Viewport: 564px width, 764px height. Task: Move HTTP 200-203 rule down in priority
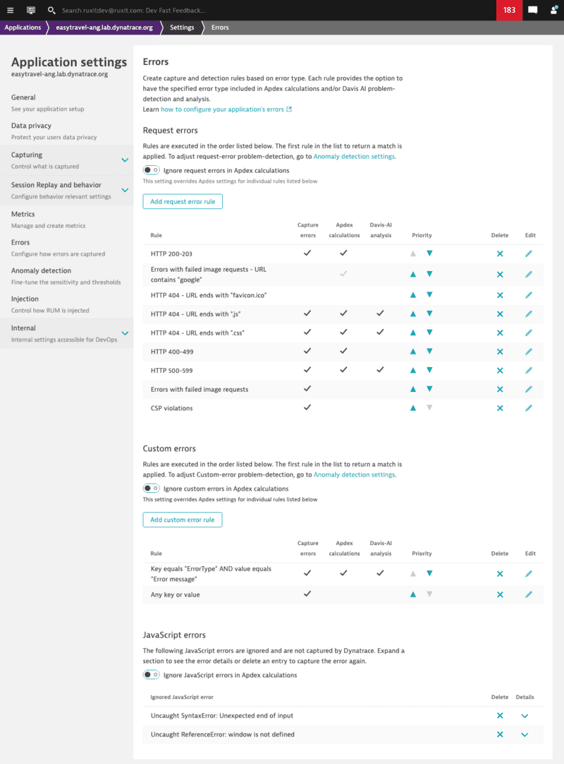[x=429, y=253]
